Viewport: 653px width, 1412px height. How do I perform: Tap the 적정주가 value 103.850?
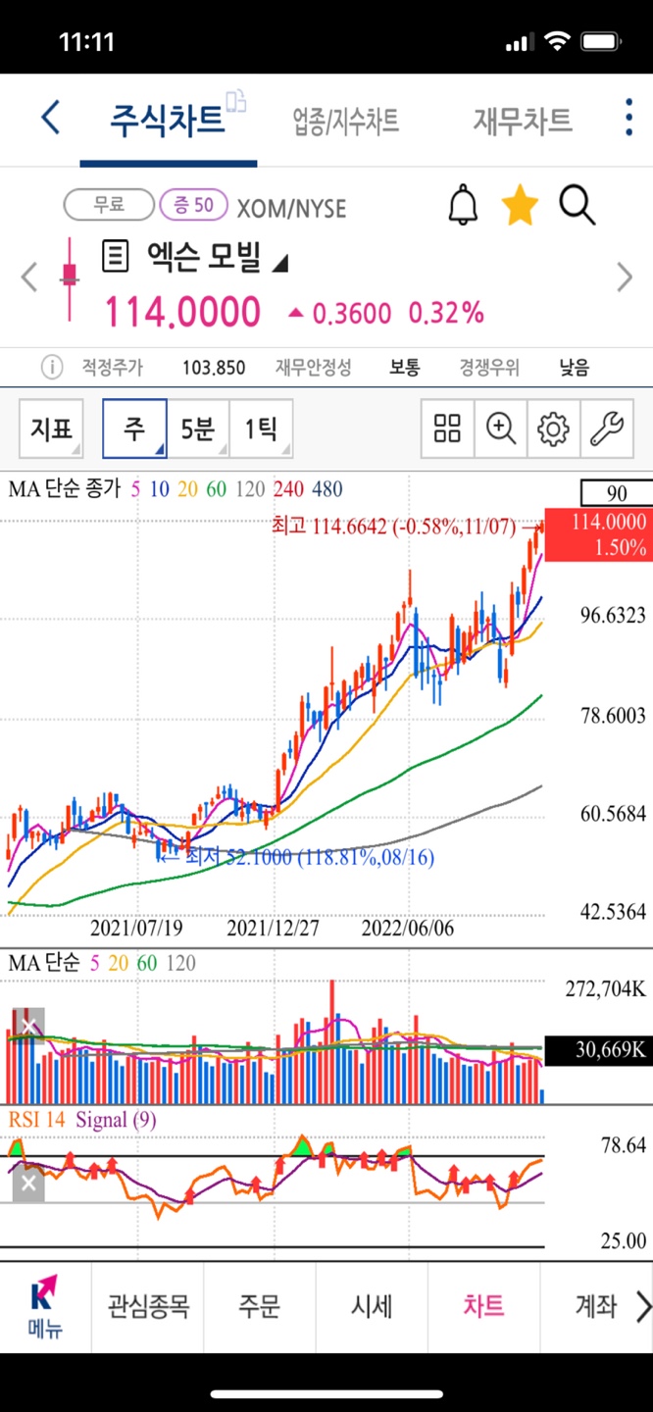214,368
